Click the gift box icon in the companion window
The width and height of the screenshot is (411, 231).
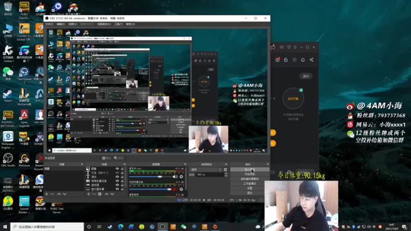pyautogui.click(x=277, y=60)
